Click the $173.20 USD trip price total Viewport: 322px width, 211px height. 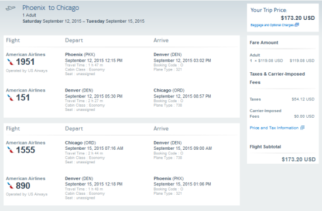coord(298,18)
